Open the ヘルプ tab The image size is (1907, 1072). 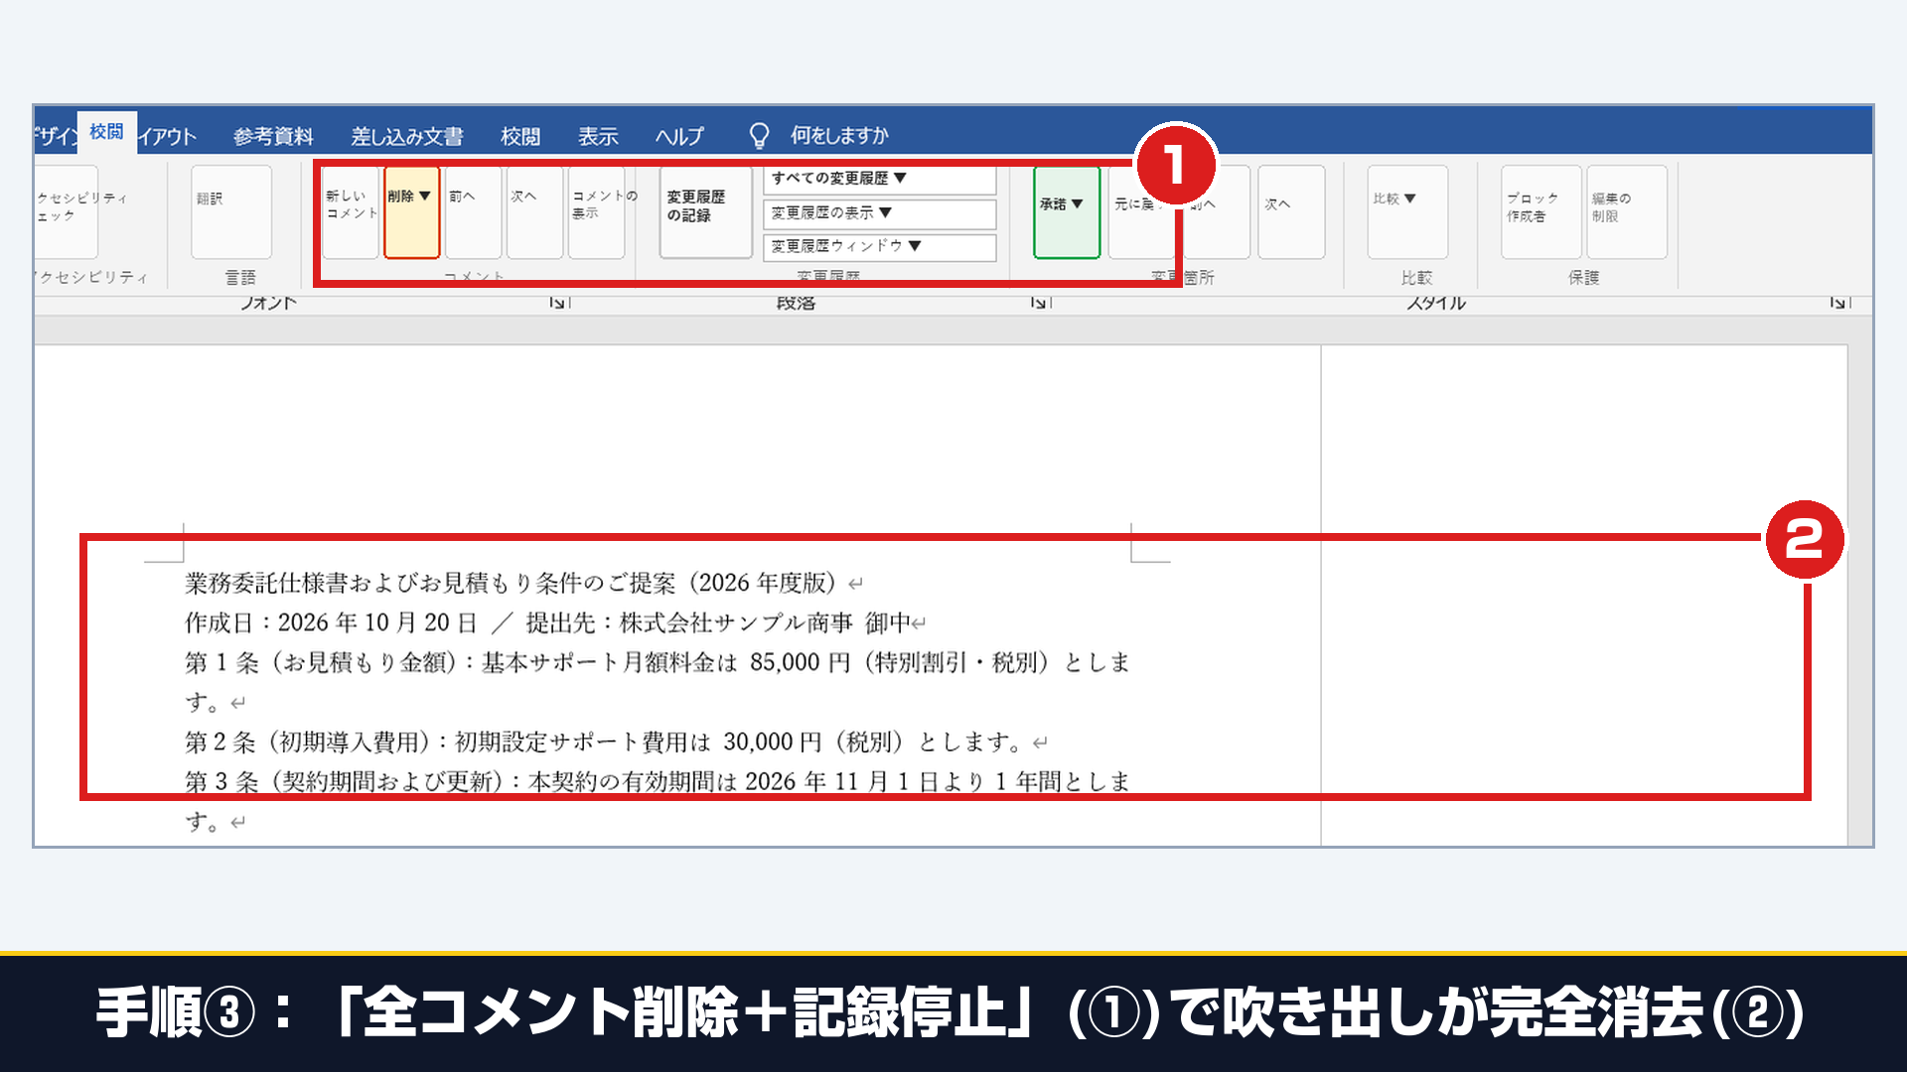pyautogui.click(x=679, y=136)
